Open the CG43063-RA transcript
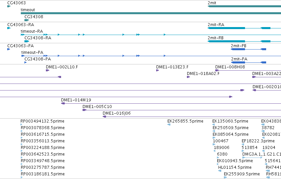281x179 pixels. (20, 25)
